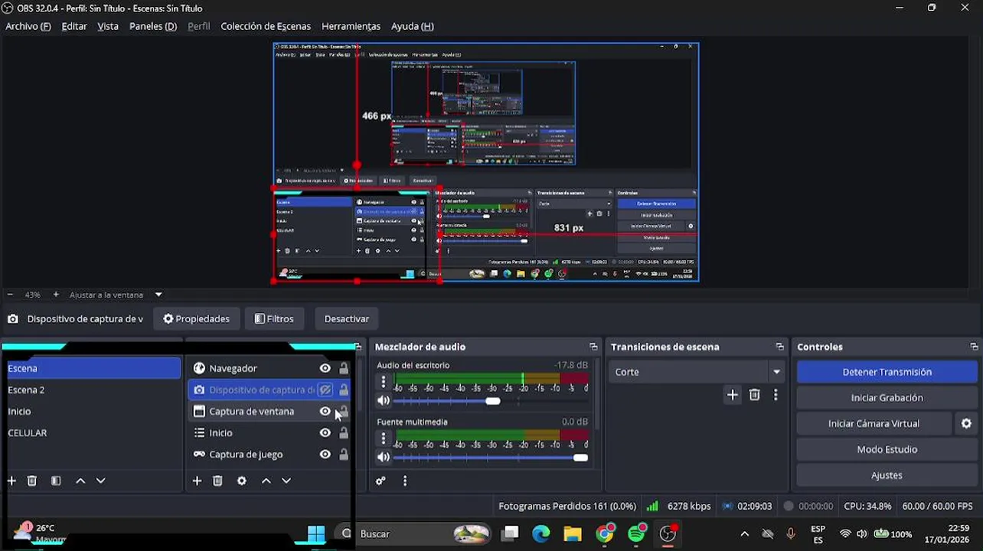Open the Ayuda menu
The width and height of the screenshot is (983, 551).
tap(413, 26)
